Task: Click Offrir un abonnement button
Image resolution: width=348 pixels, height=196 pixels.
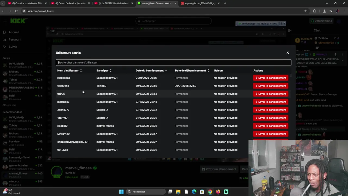Action: (x=219, y=169)
